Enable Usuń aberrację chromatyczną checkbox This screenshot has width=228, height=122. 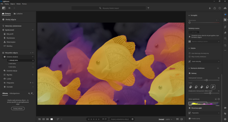(x=190, y=53)
